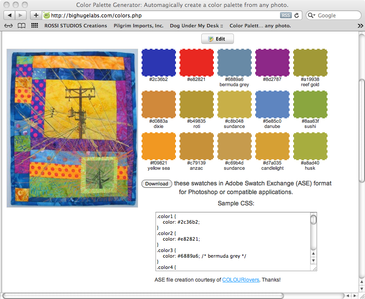Select the husk #a8ad40 swatch
The width and height of the screenshot is (365, 299).
[x=310, y=146]
